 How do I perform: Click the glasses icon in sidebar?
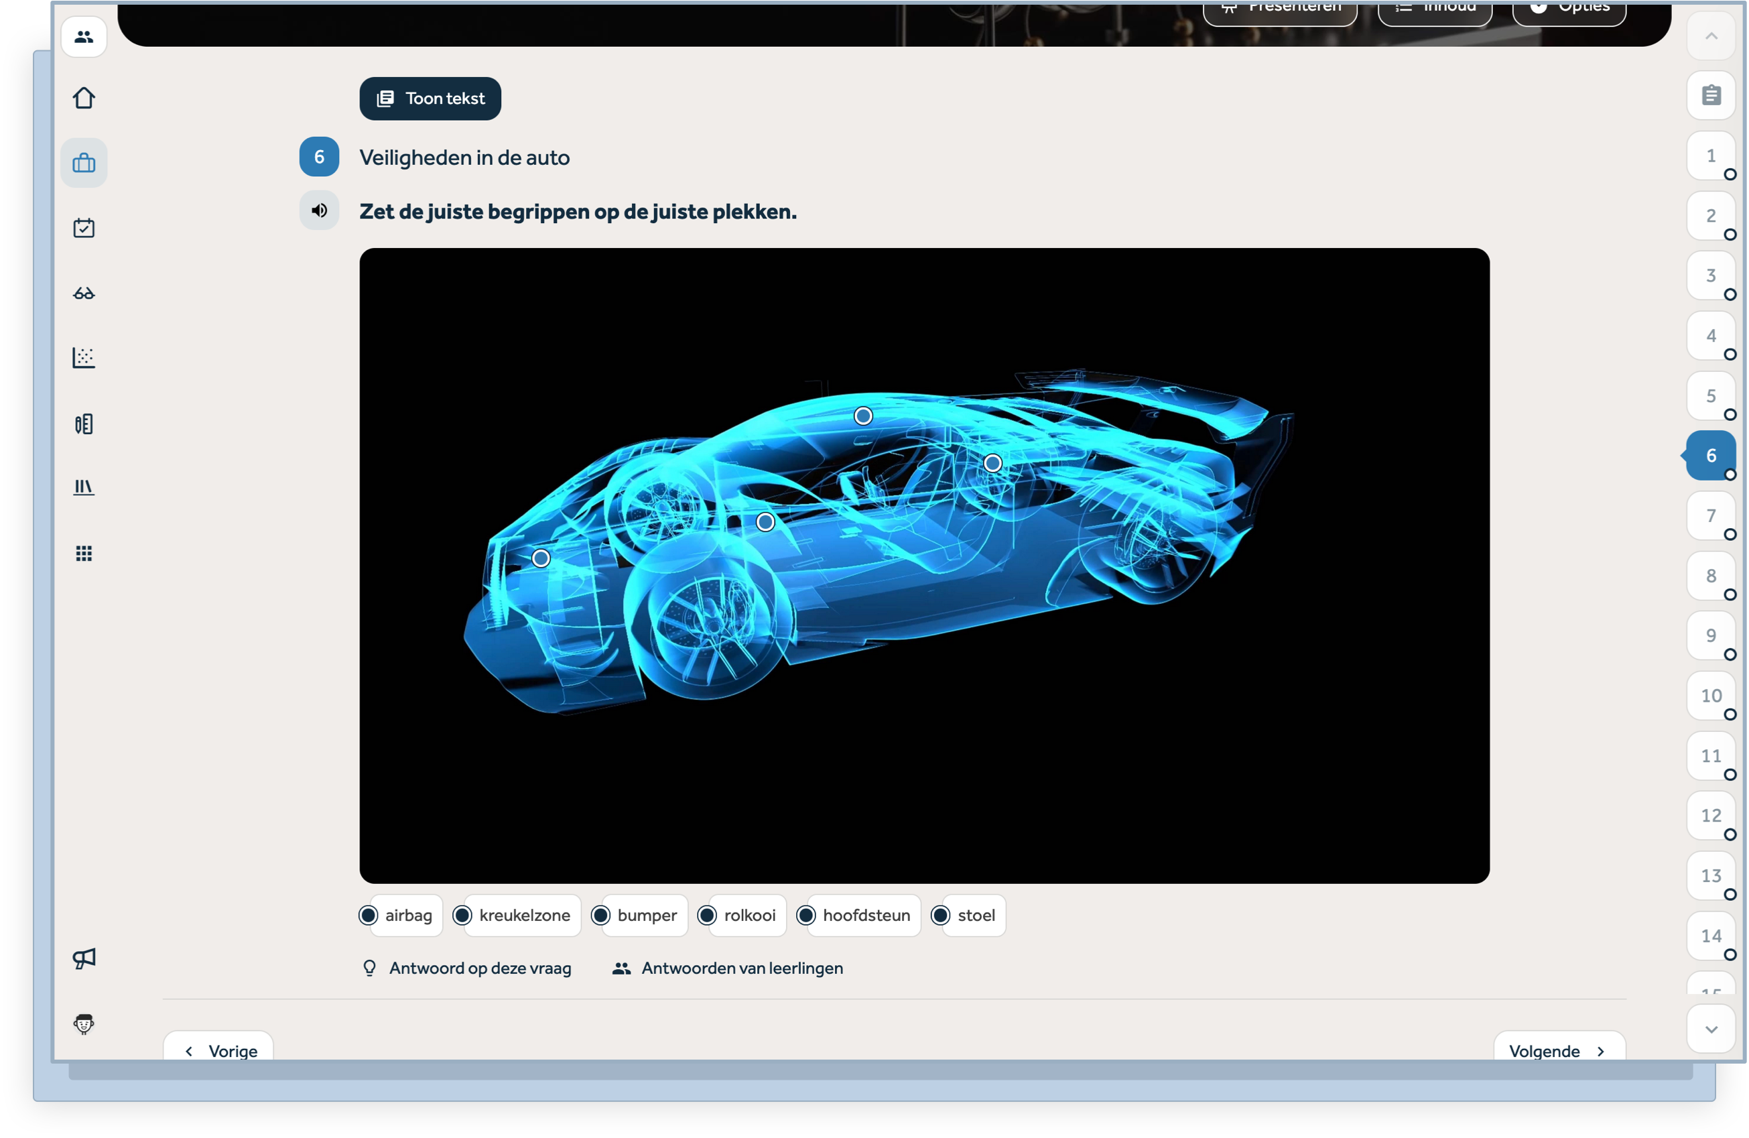[x=84, y=294]
